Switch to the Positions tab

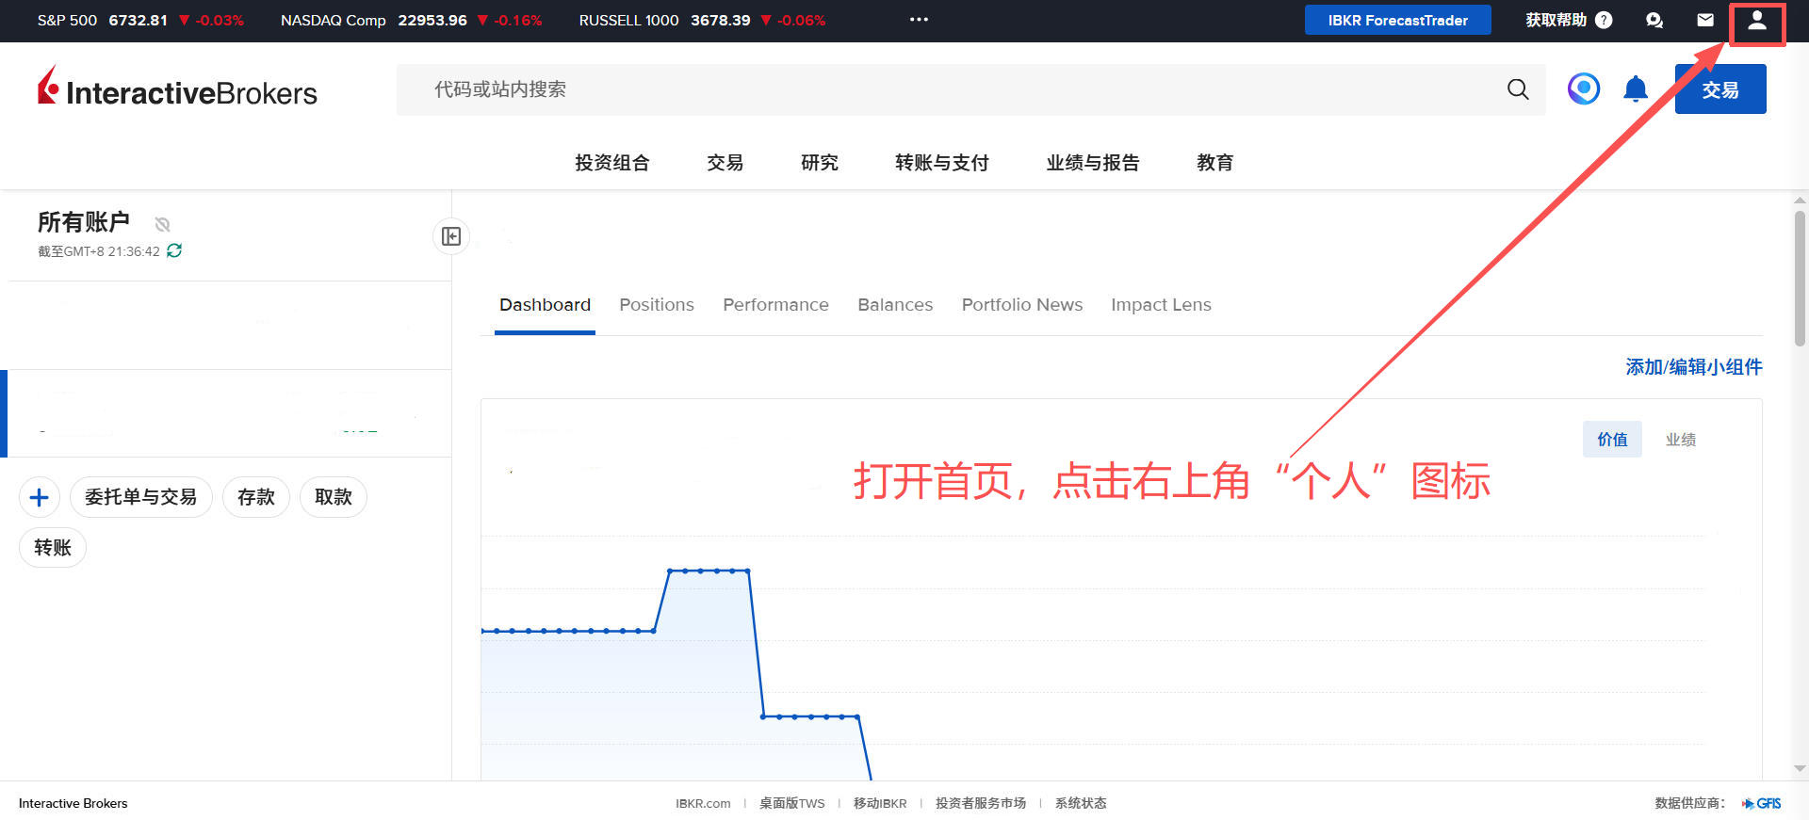(656, 305)
